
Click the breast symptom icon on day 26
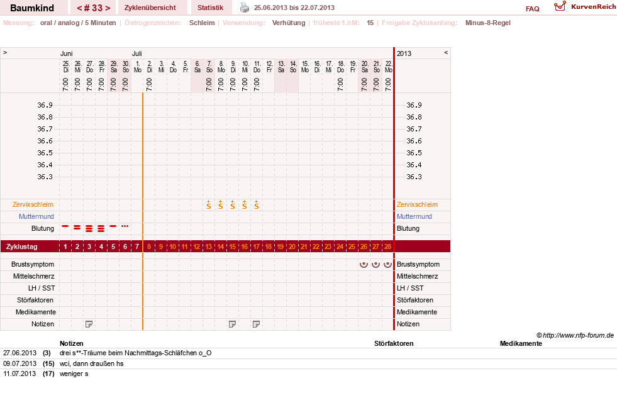364,264
